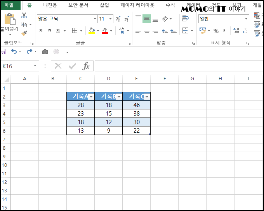The image size is (264, 211).
Task: Switch to the 삽입 tab
Action: pos(104,5)
